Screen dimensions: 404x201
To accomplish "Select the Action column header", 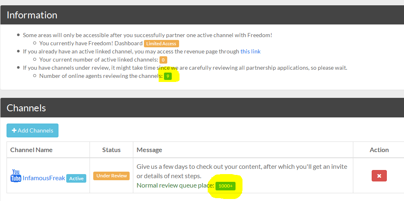I will pos(379,150).
